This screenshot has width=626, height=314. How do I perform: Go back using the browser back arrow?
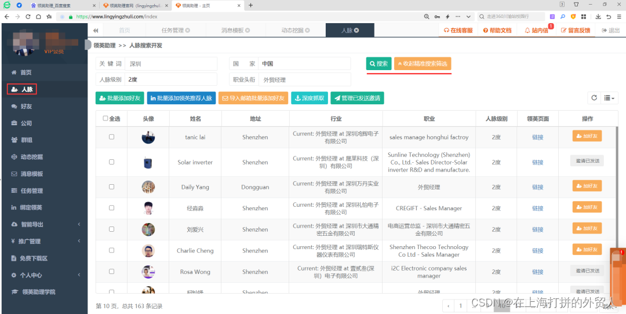7,17
